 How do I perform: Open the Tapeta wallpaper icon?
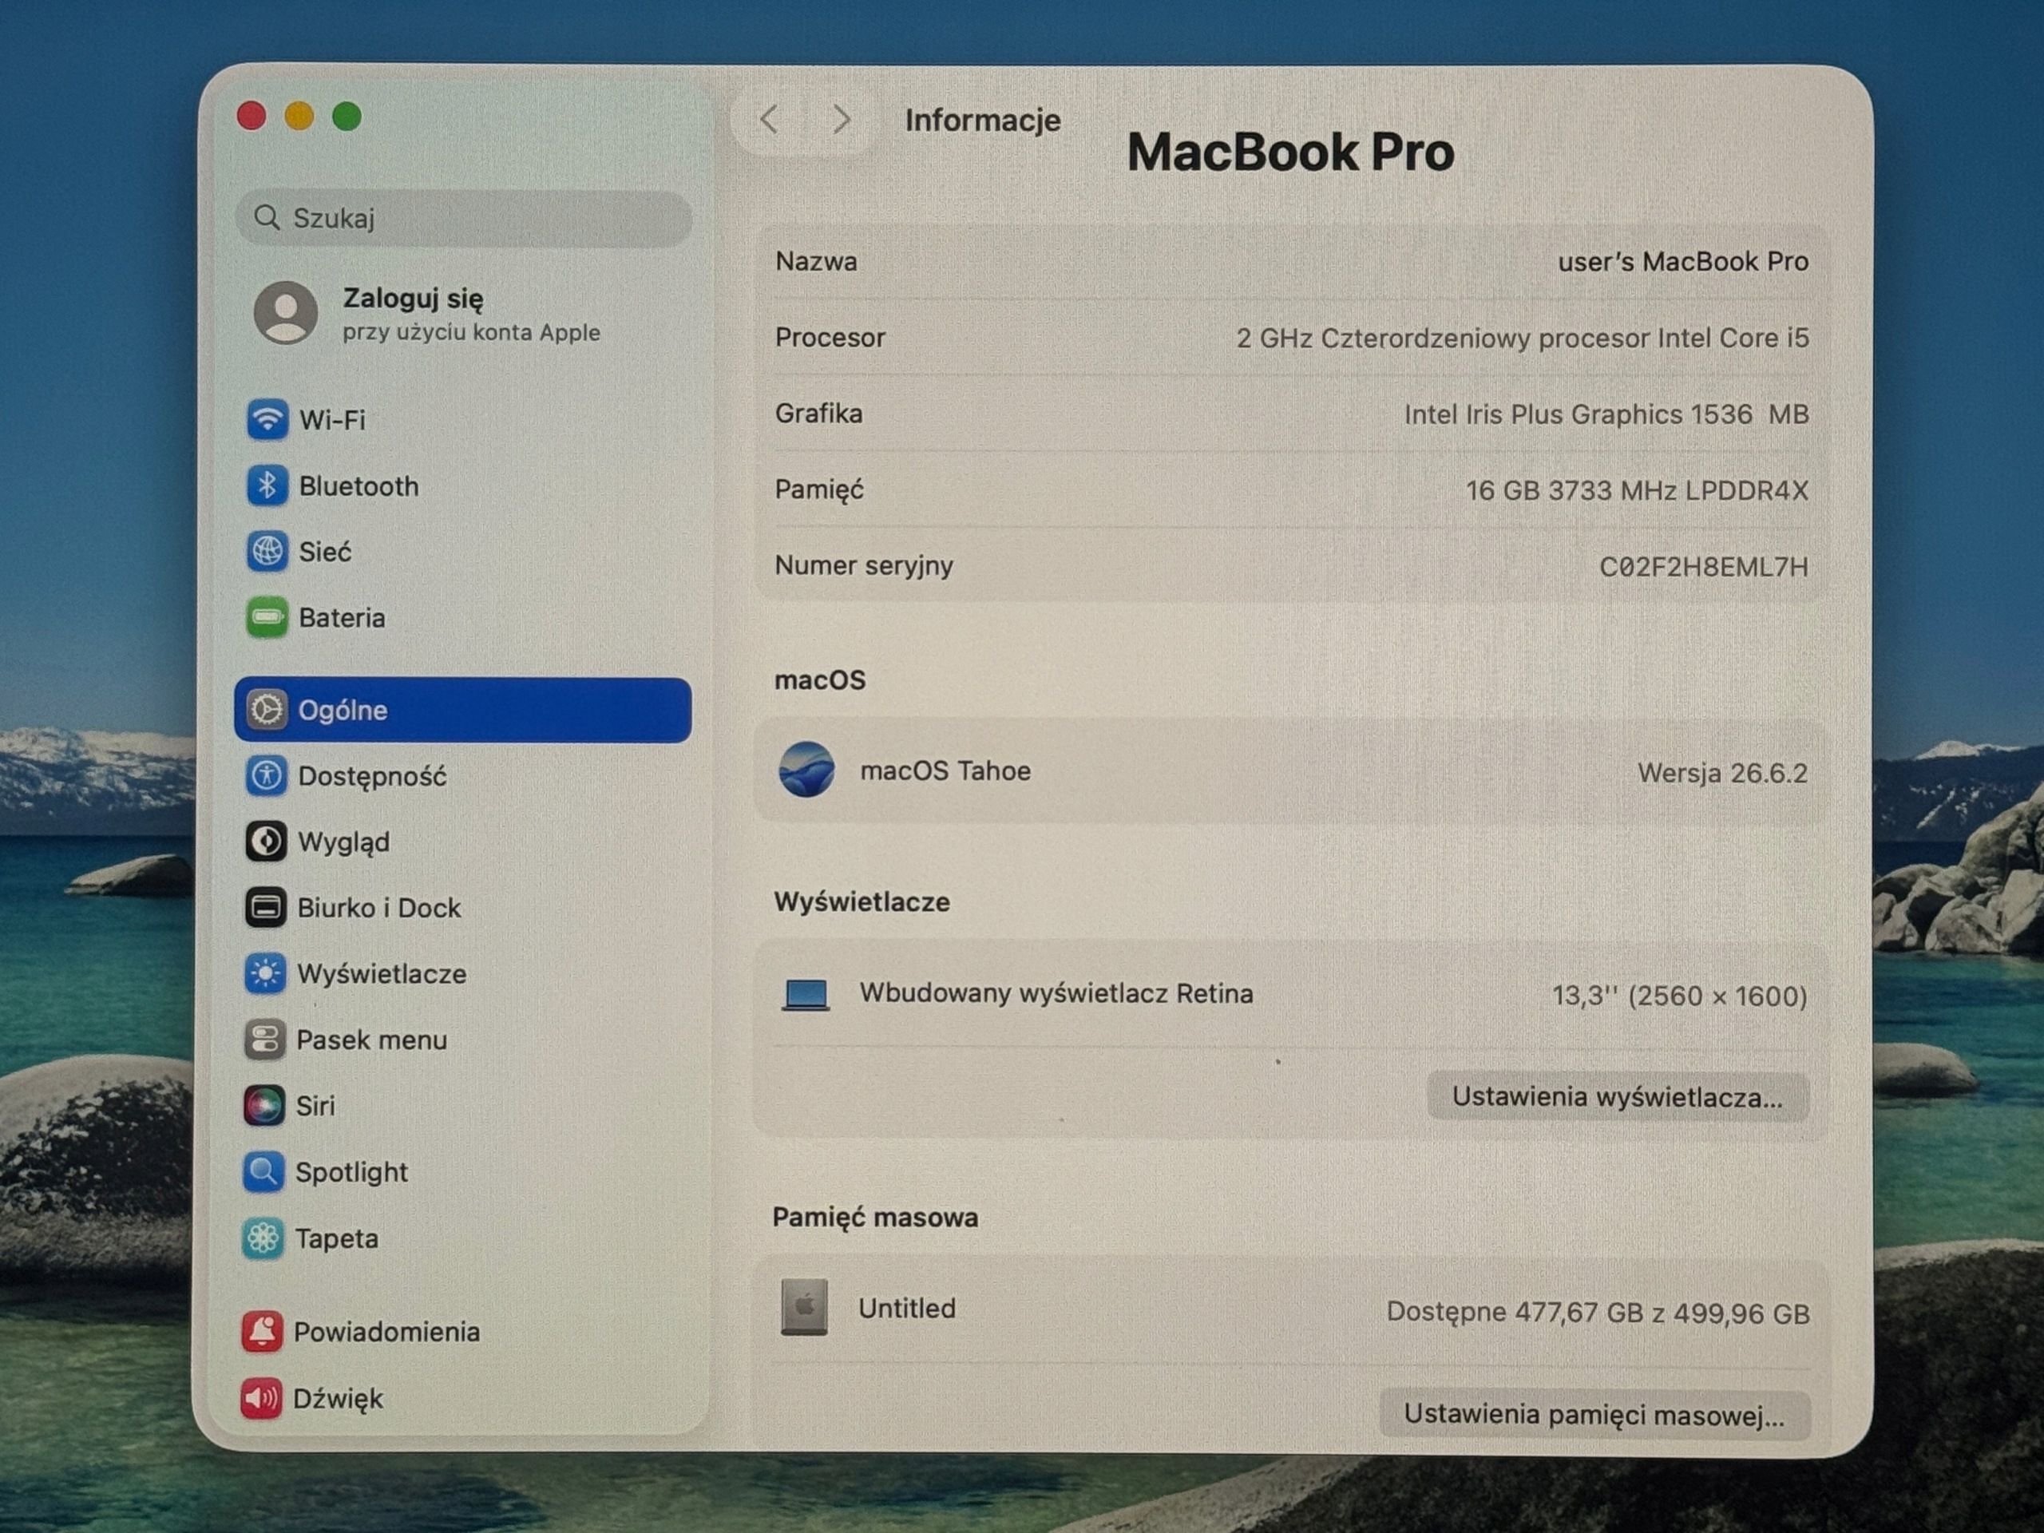coord(263,1238)
